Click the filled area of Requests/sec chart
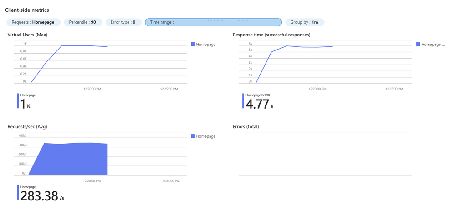The height and width of the screenshot is (210, 455). [72, 159]
